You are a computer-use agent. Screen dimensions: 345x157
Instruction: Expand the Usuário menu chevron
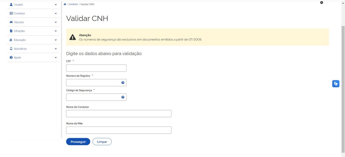pyautogui.click(x=56, y=5)
